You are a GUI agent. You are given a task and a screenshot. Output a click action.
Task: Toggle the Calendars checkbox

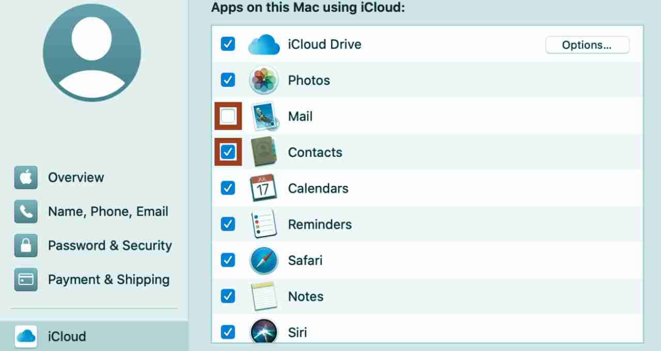coord(228,188)
